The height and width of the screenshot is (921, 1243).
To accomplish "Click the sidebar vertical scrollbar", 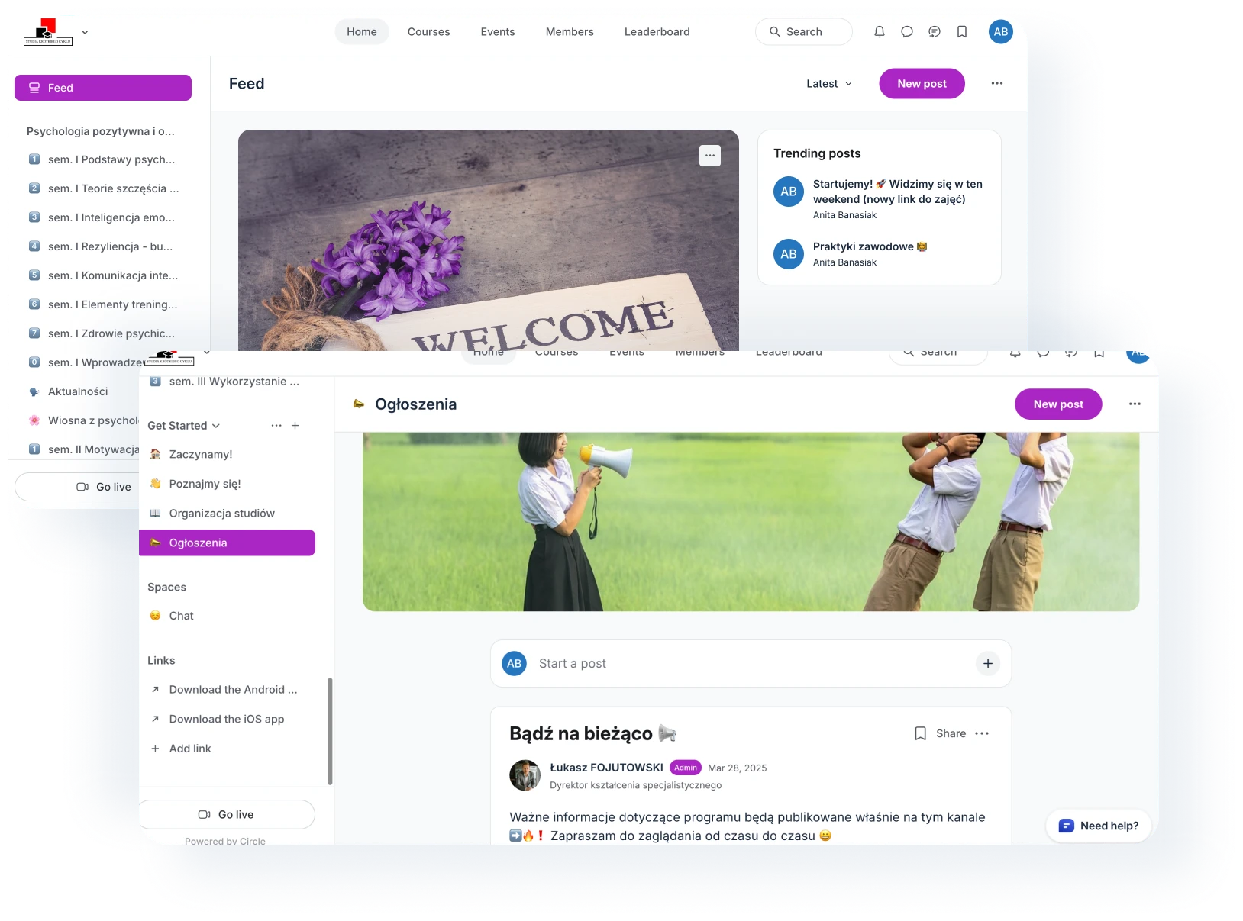I will point(330,731).
